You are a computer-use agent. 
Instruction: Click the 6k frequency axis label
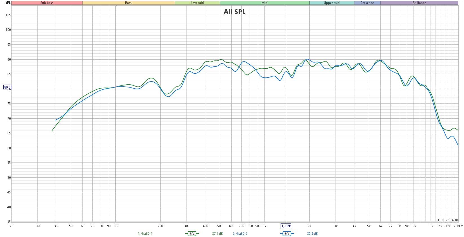point(380,226)
